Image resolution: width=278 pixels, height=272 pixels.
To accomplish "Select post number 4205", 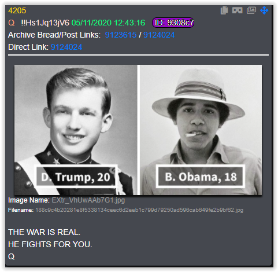I will coord(17,10).
